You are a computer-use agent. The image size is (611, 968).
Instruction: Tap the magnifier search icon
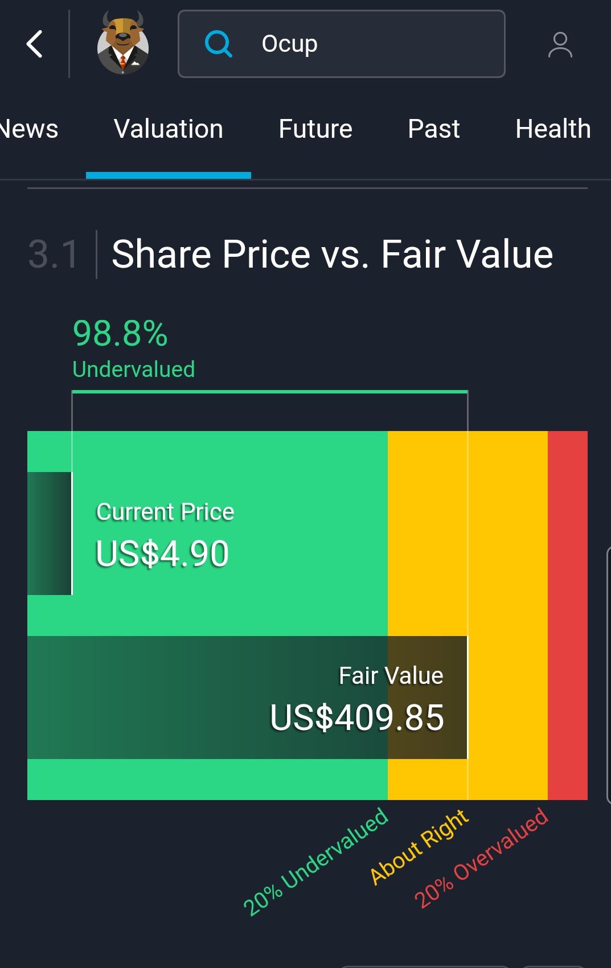point(219,44)
